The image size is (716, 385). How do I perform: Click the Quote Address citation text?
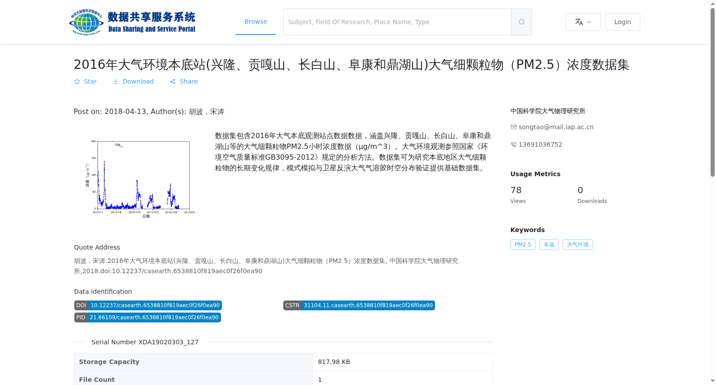(x=266, y=266)
